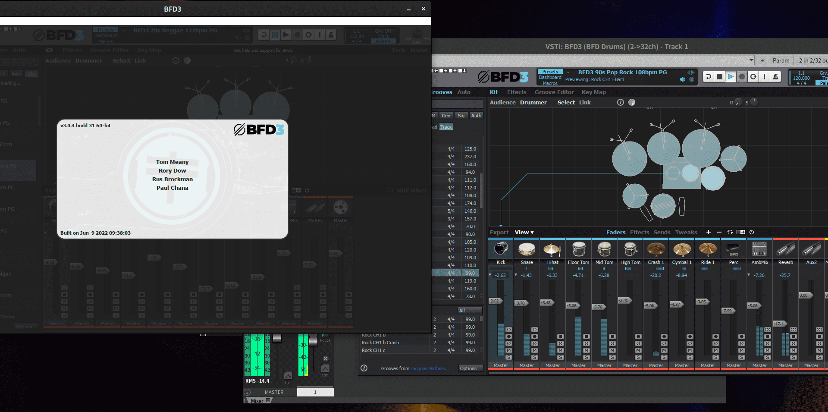This screenshot has height=412, width=828.
Task: Open the All filter dropdown in grooves
Action: click(470, 311)
